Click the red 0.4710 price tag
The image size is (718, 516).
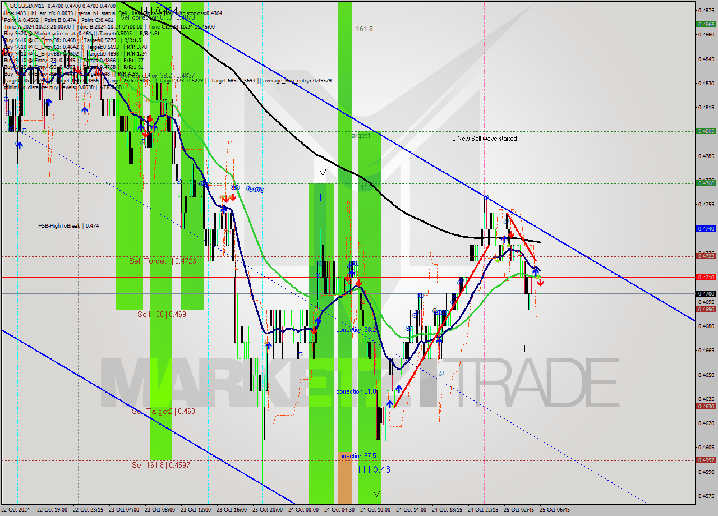pyautogui.click(x=706, y=277)
